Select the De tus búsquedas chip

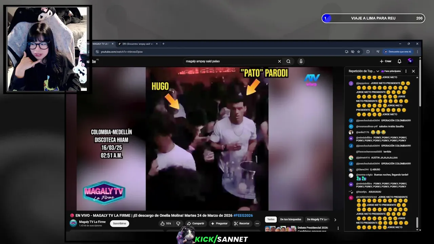[290, 220]
